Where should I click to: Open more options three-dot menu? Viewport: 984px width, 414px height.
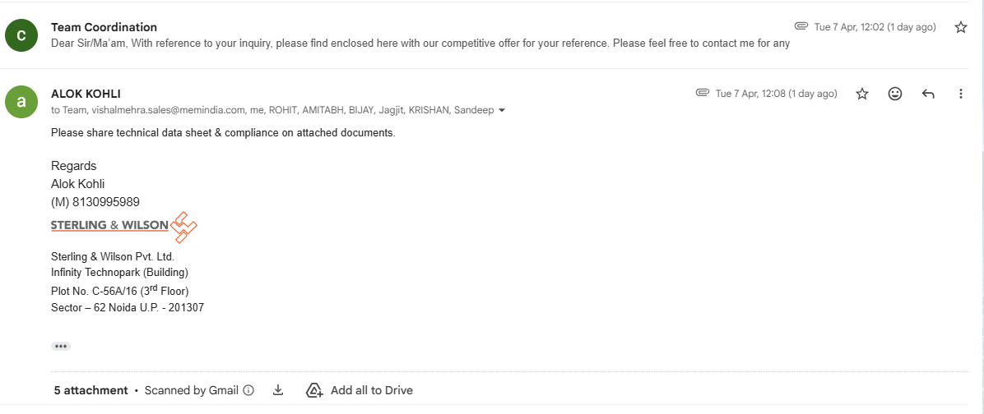(960, 94)
